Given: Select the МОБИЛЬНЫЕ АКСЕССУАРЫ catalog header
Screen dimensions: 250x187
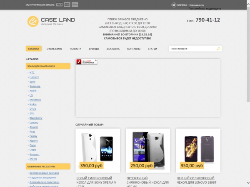Looking at the screenshot, I should click(48, 167).
